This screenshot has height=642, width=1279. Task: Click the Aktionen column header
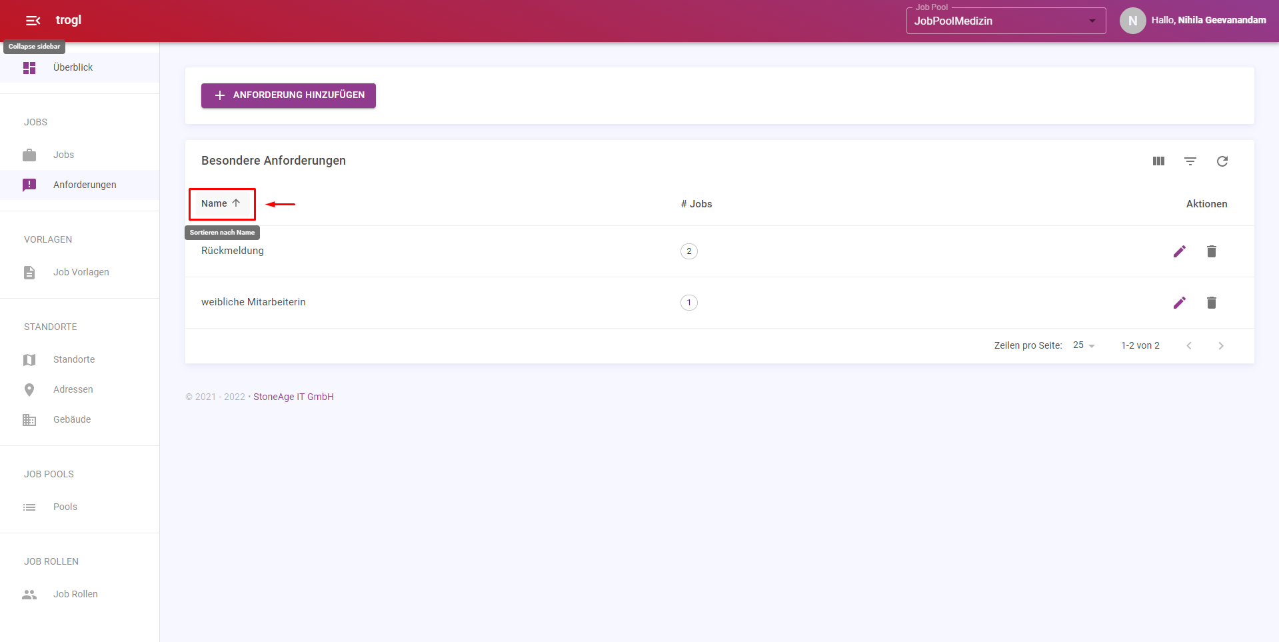point(1206,204)
